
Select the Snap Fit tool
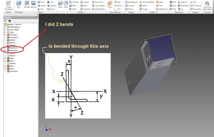tap(183, 2)
